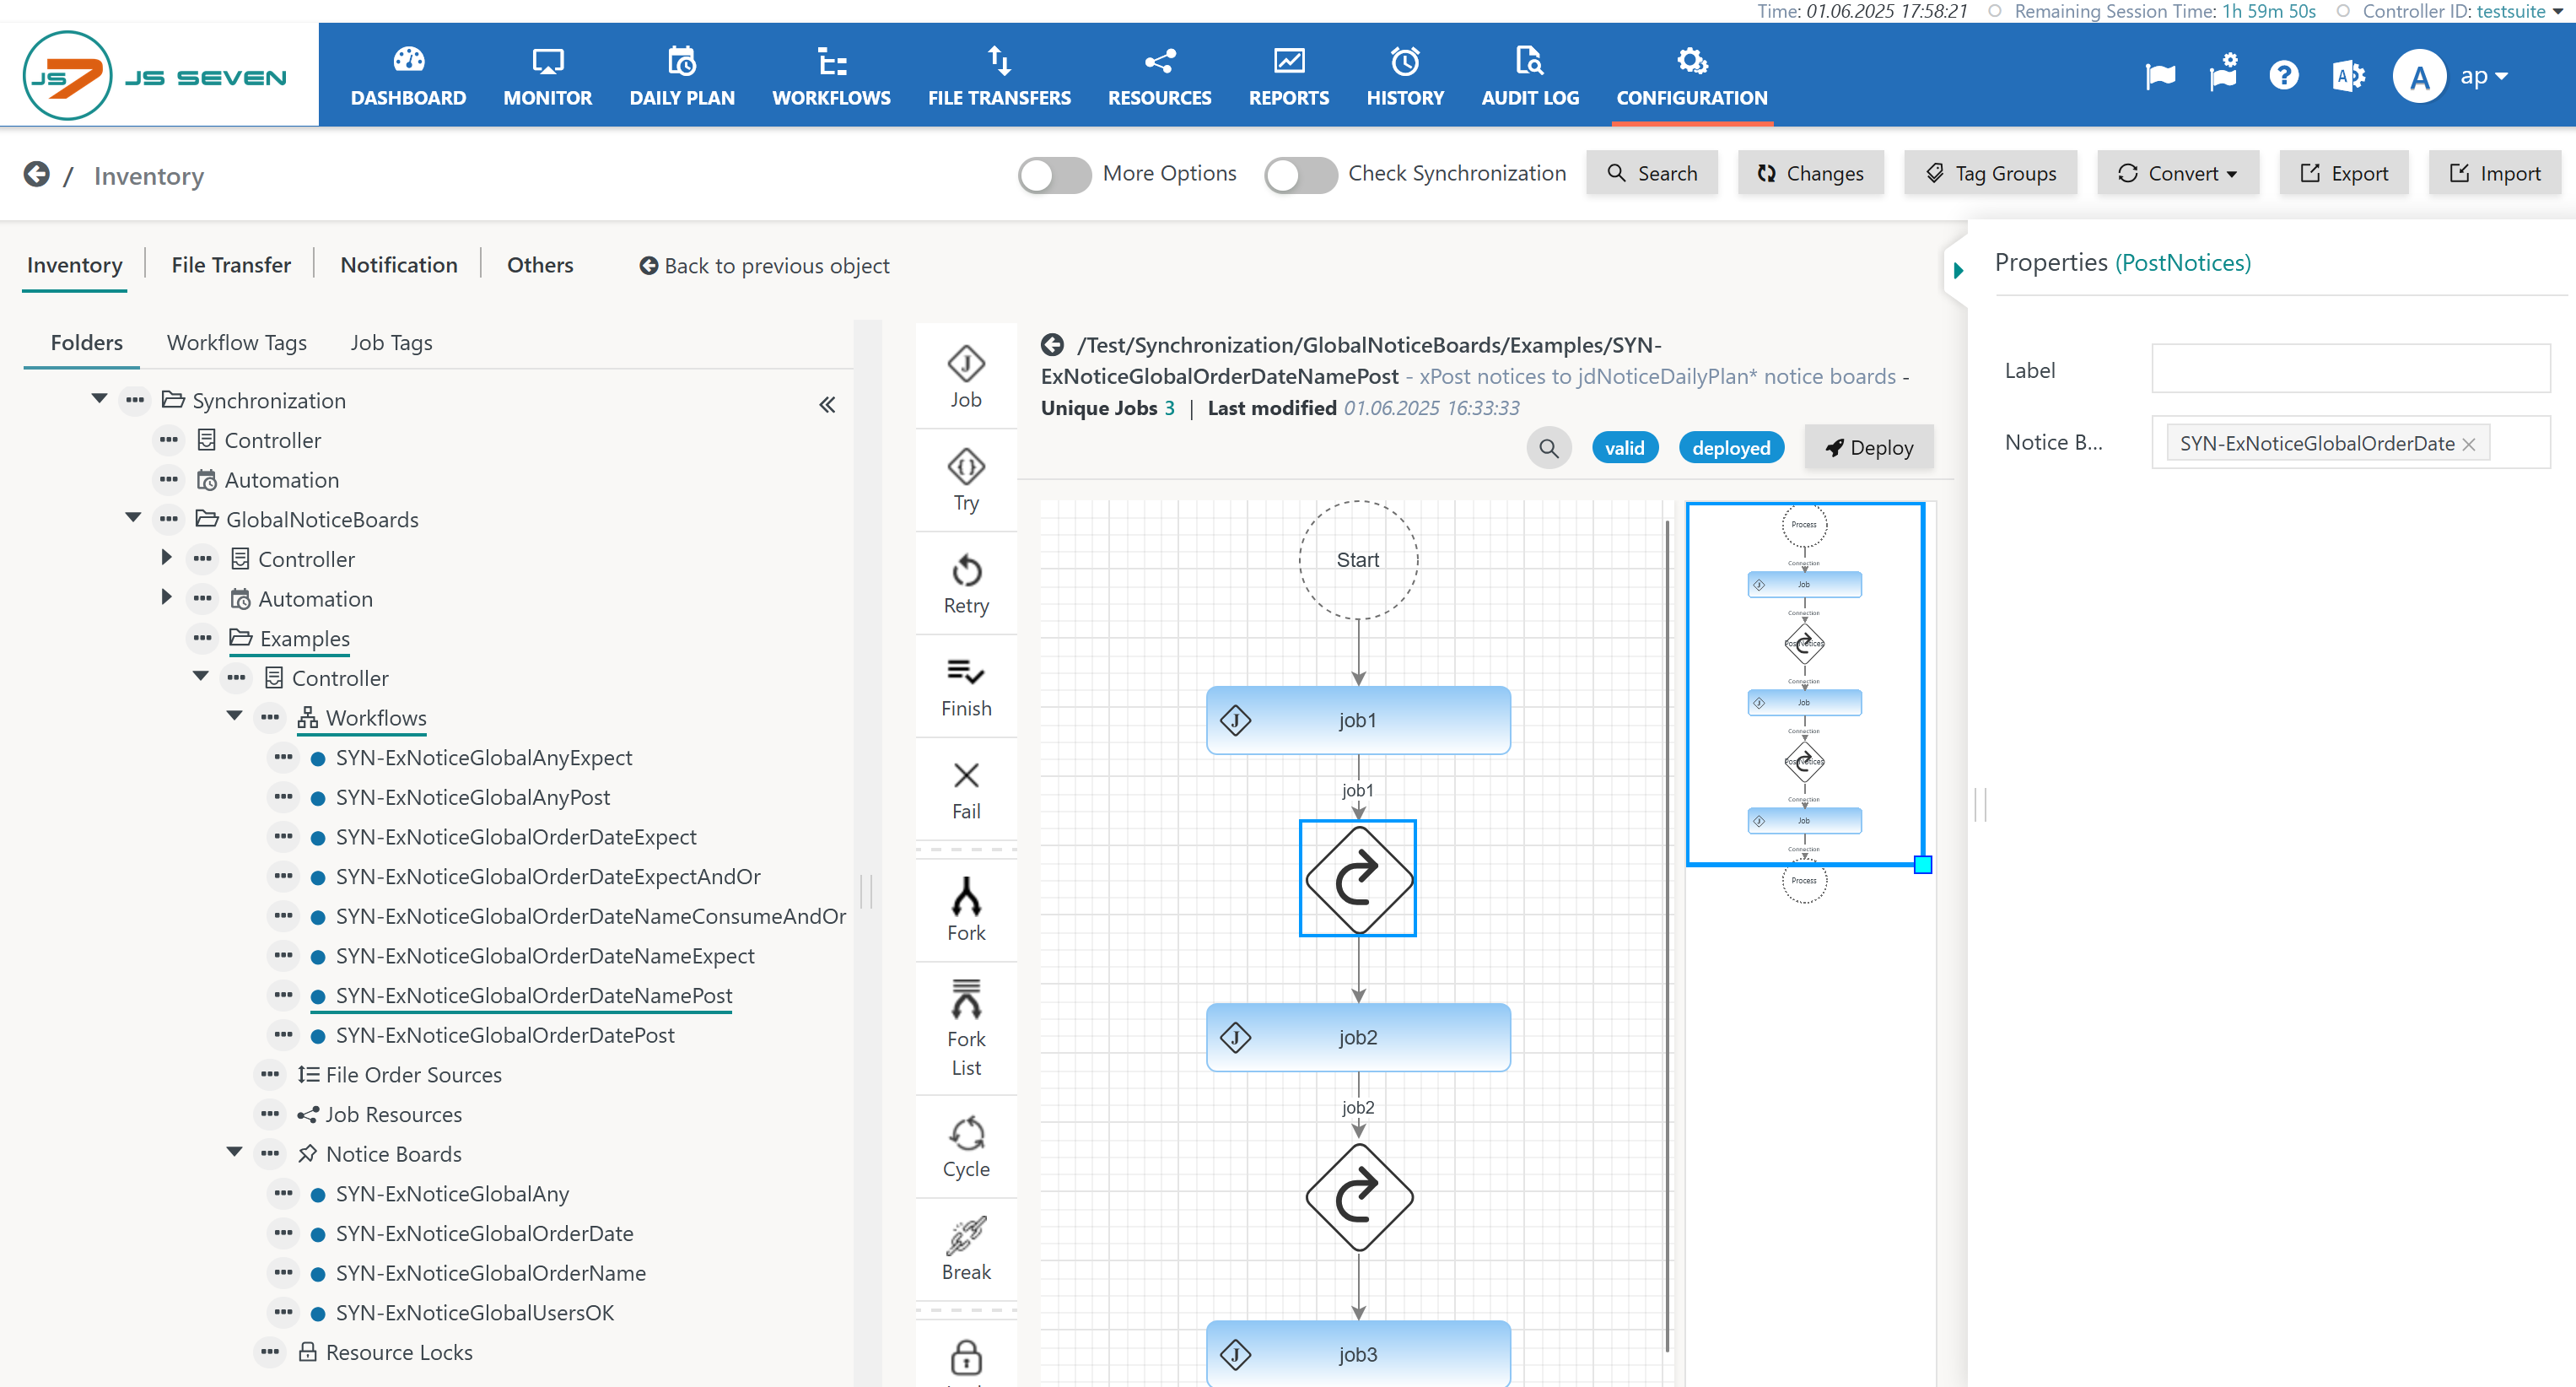This screenshot has width=2576, height=1387.
Task: Open the Controller ID testsuite dropdown
Action: click(x=2520, y=12)
